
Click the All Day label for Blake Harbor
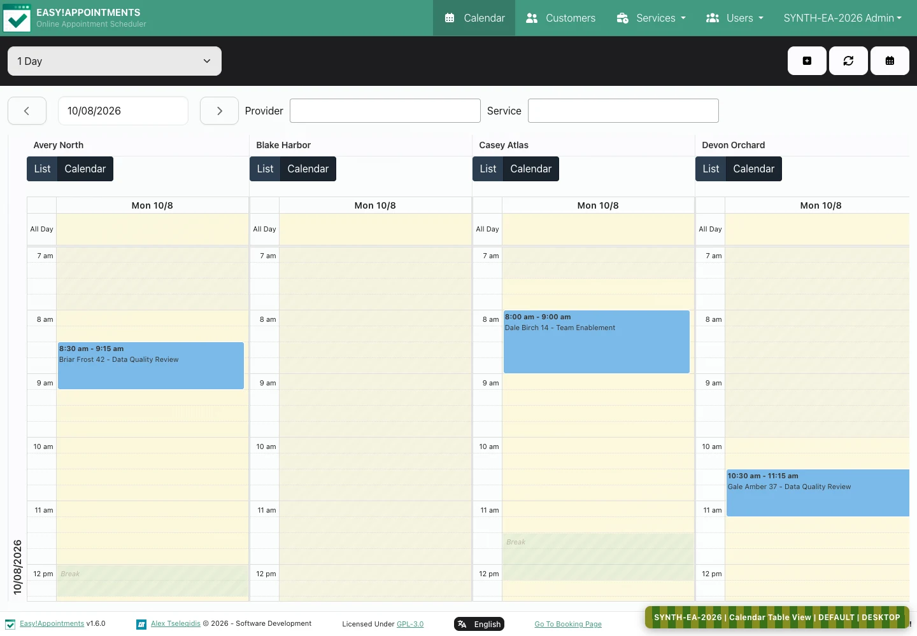pyautogui.click(x=265, y=229)
